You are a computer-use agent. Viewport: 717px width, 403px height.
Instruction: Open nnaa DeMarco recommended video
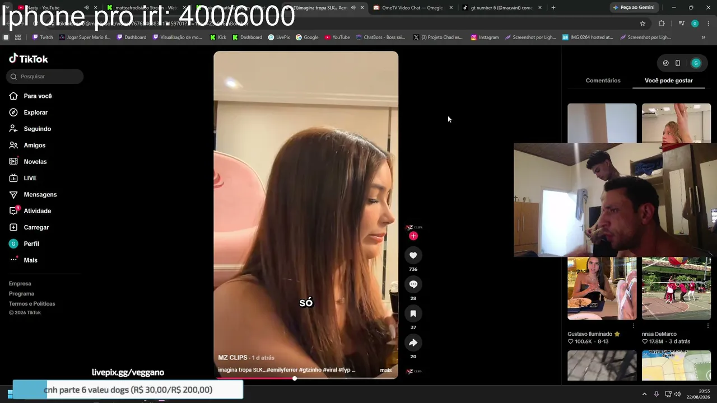pyautogui.click(x=676, y=288)
